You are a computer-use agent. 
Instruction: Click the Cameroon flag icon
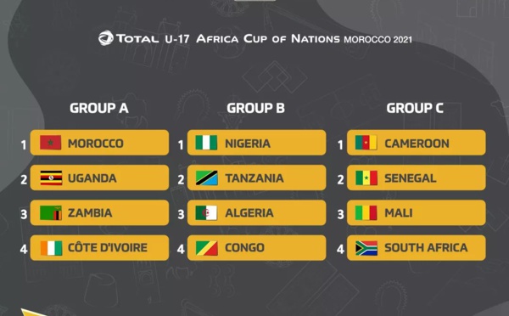click(x=366, y=143)
